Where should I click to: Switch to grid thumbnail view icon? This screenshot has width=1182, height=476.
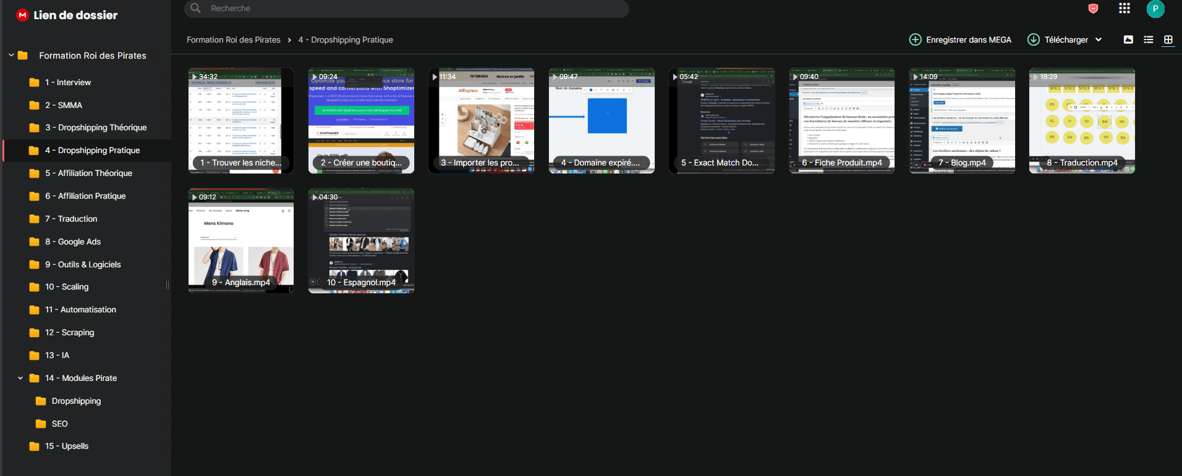pyautogui.click(x=1168, y=40)
